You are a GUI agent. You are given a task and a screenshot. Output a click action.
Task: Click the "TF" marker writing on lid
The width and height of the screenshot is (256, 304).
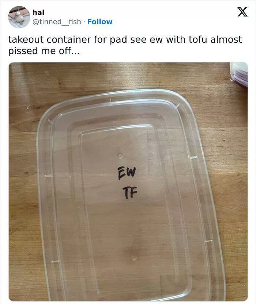pyautogui.click(x=130, y=192)
